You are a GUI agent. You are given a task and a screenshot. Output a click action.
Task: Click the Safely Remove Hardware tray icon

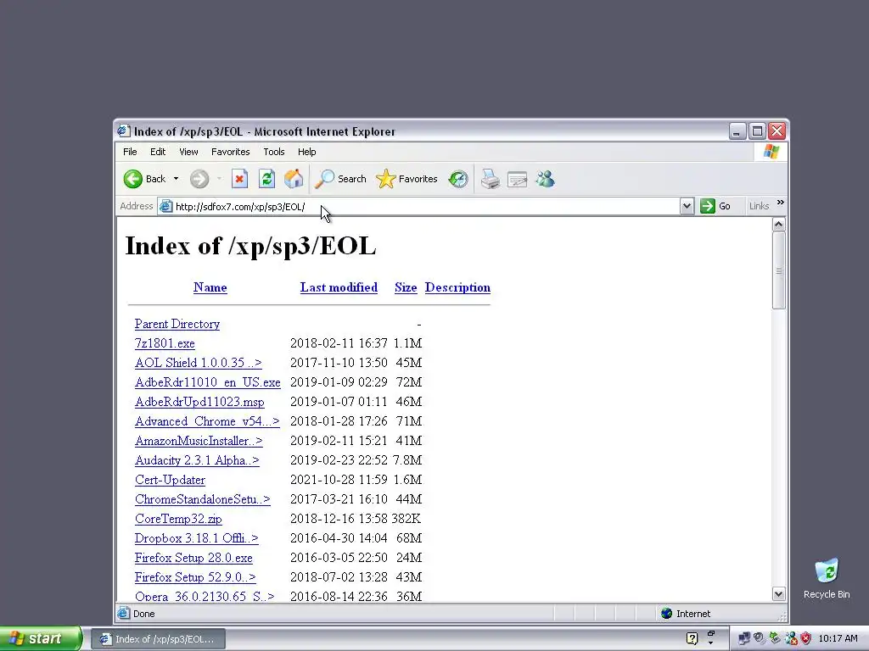(x=774, y=638)
